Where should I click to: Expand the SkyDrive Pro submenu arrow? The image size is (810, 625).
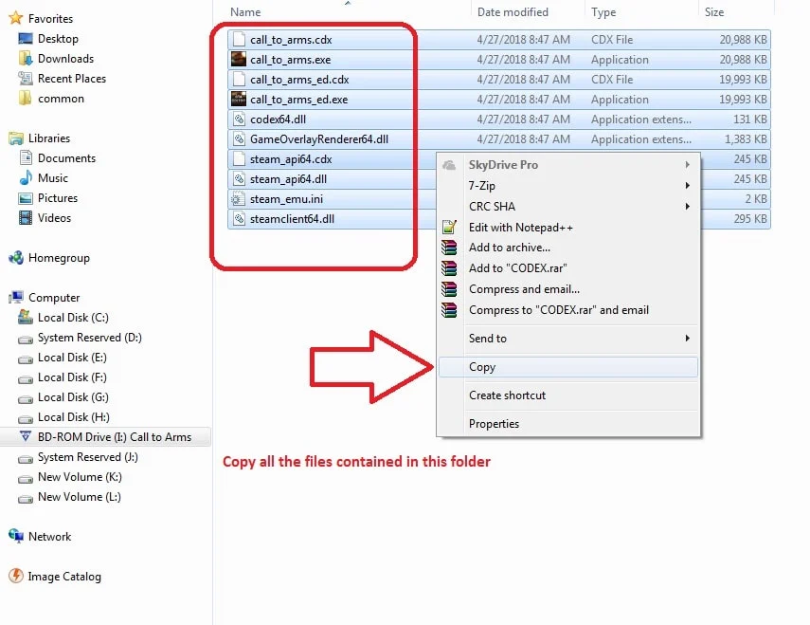688,165
